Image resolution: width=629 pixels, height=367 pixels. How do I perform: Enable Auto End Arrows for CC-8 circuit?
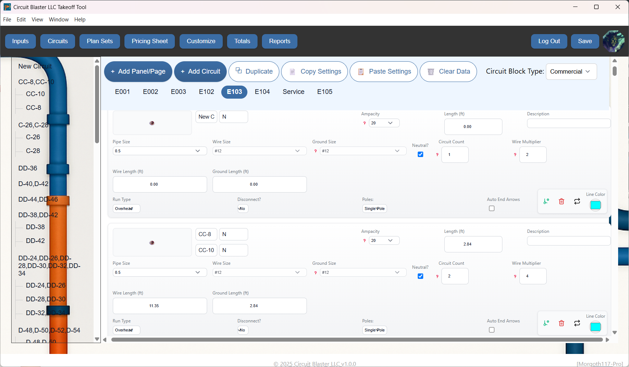(x=492, y=330)
